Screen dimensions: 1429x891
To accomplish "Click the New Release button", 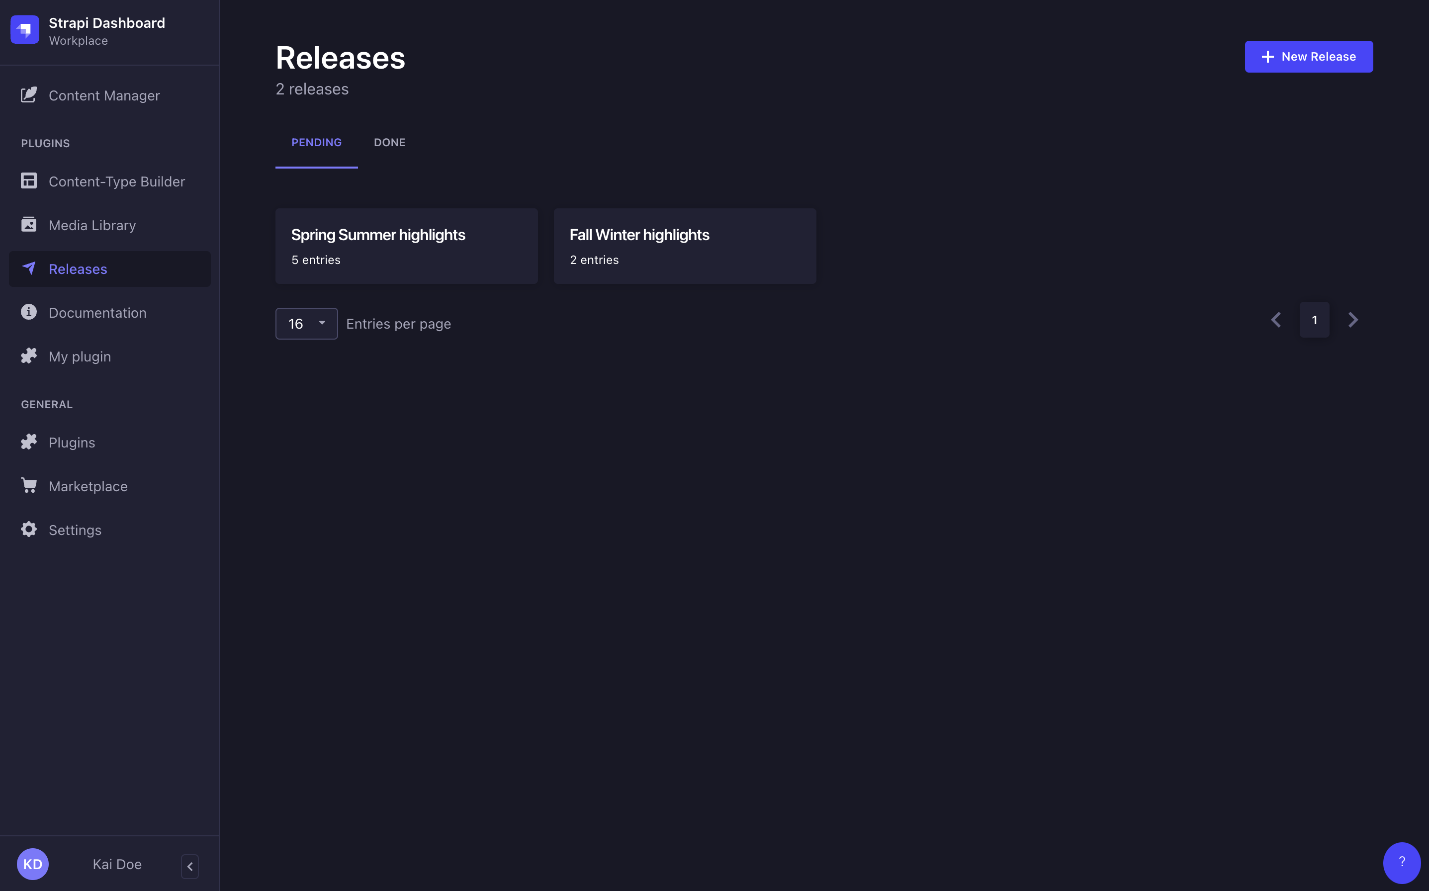I will coord(1308,56).
